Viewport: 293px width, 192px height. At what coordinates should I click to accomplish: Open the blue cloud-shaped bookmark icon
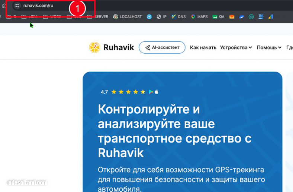[241, 17]
